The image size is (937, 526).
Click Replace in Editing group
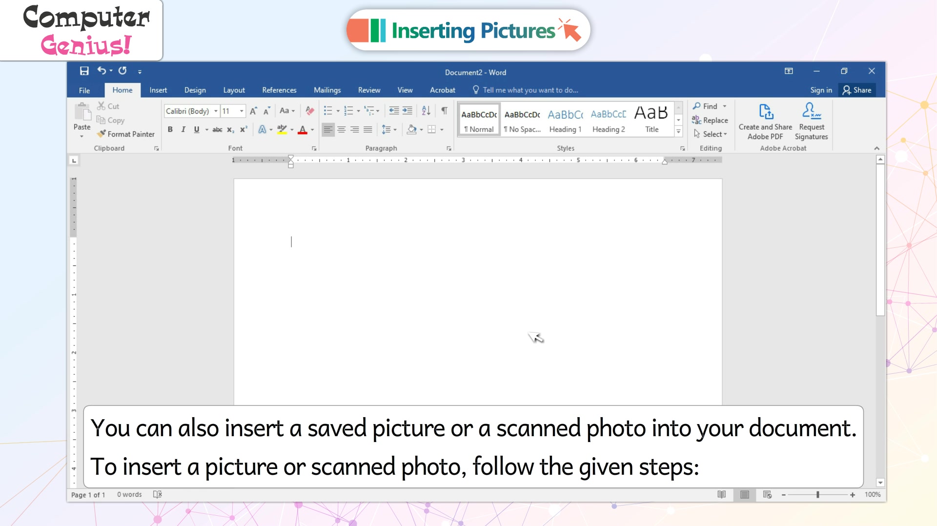click(710, 120)
